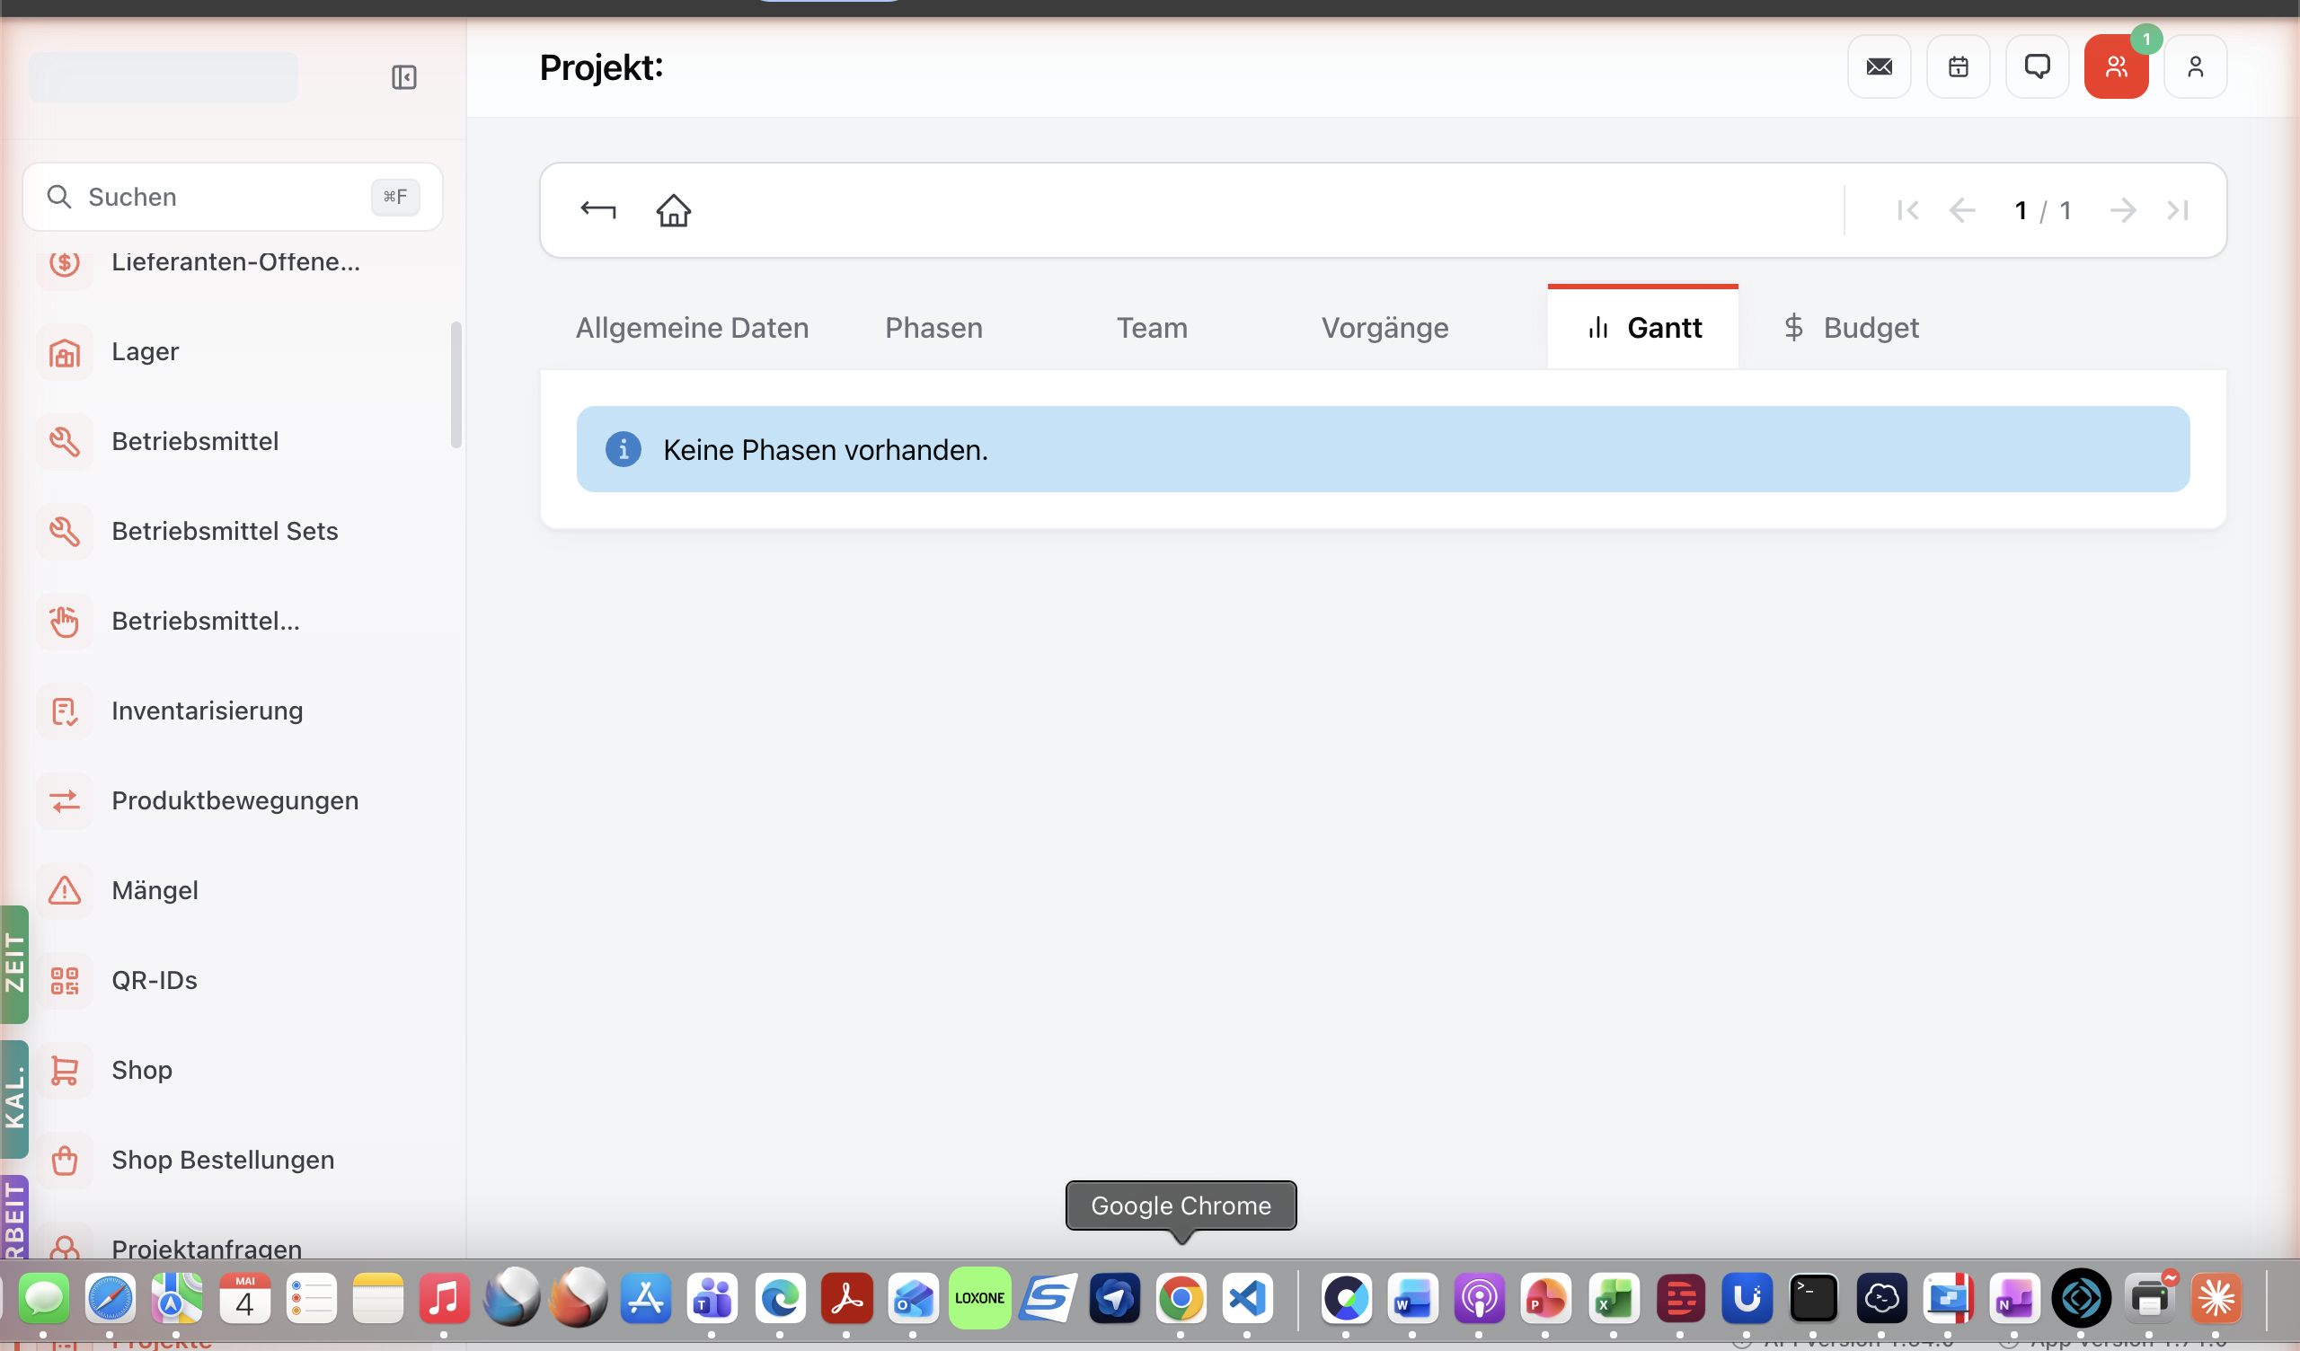Viewport: 2300px width, 1351px height.
Task: Open the Terminal in the dock
Action: coord(1814,1299)
